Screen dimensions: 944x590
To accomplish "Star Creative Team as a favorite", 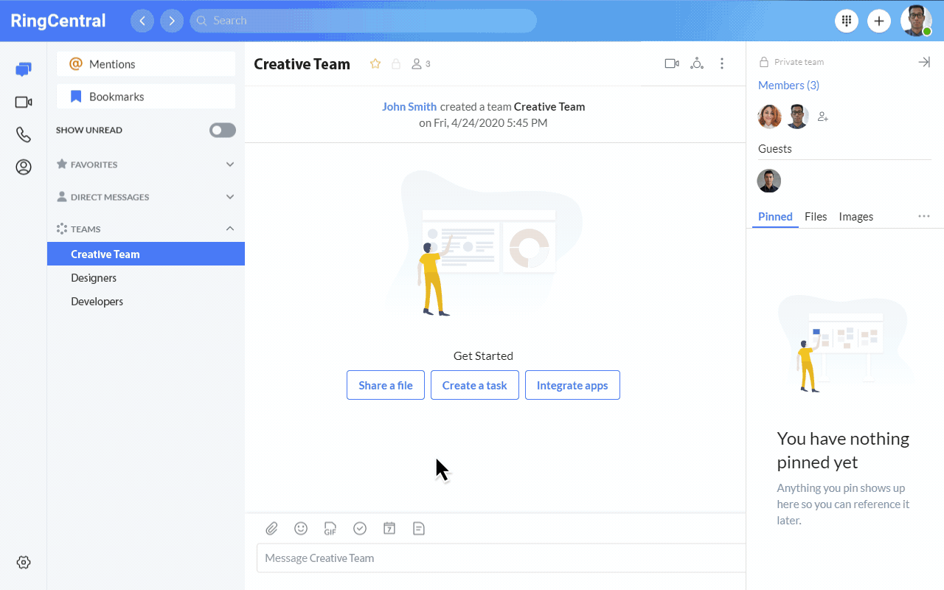I will point(375,64).
